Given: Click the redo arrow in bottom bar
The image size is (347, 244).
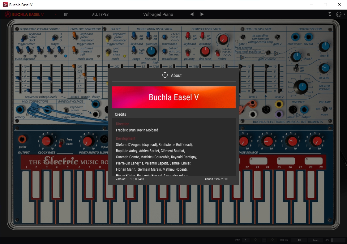Looking at the screenshot, I should (x=272, y=240).
